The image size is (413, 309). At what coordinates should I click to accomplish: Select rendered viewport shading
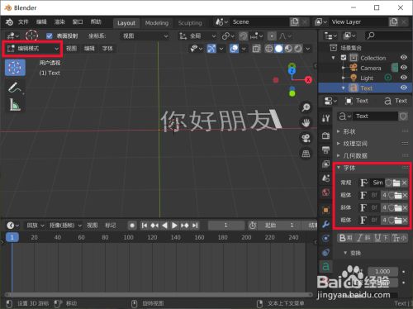(x=298, y=49)
